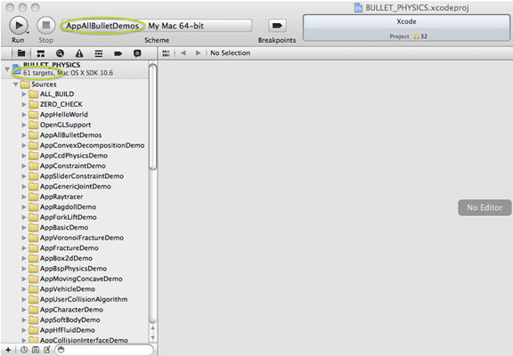Expand the ZERO_CHECK folder
Viewport: 513px width, 356px height.
[x=24, y=104]
